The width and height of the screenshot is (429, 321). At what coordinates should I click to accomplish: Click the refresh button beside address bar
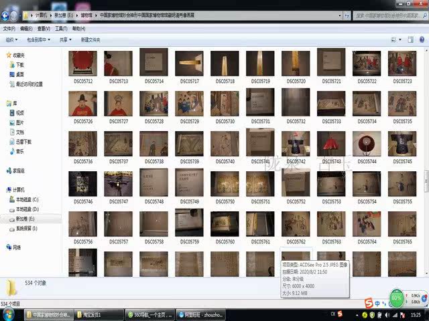point(347,16)
